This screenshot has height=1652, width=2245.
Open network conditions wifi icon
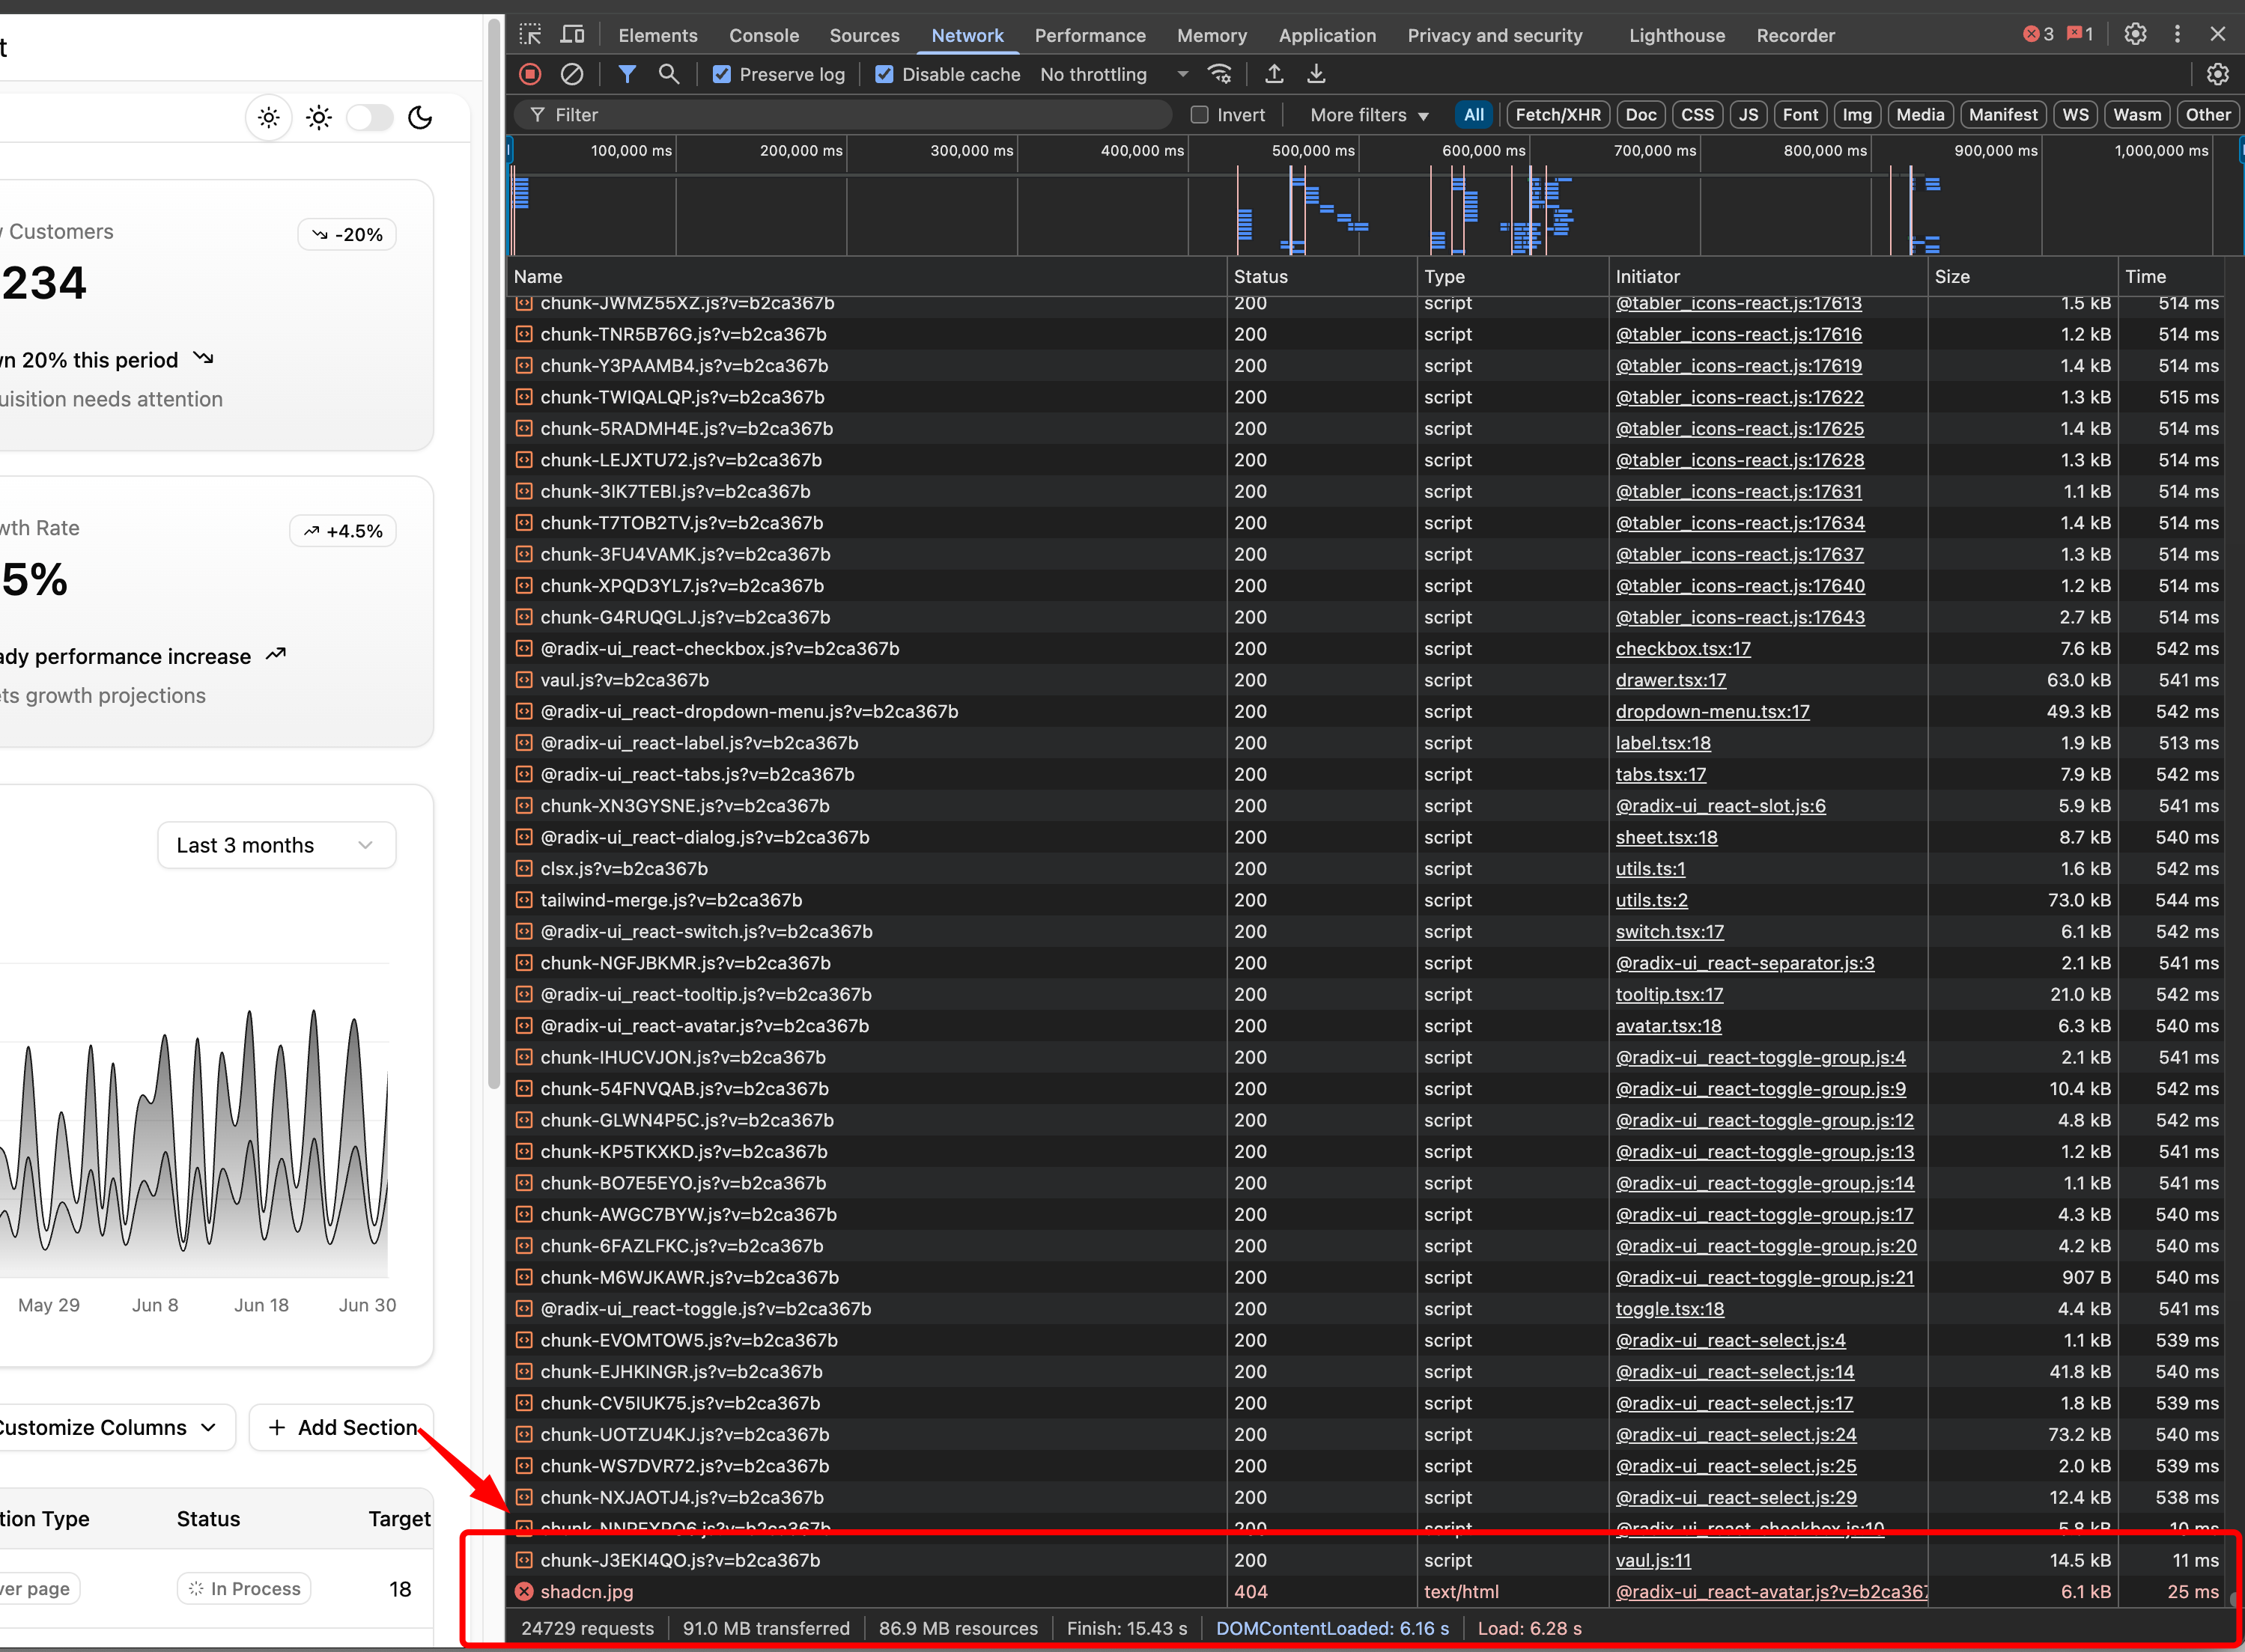point(1220,74)
